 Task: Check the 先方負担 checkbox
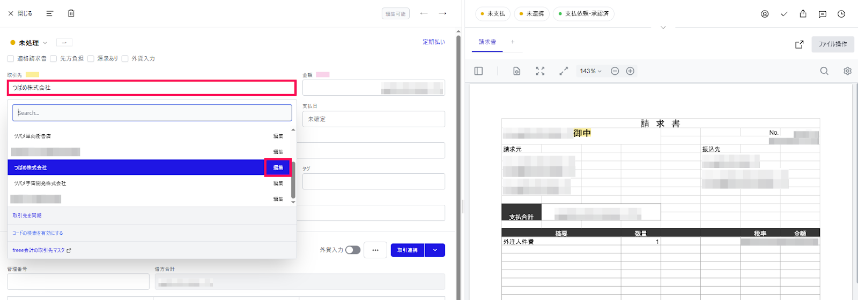coord(54,58)
